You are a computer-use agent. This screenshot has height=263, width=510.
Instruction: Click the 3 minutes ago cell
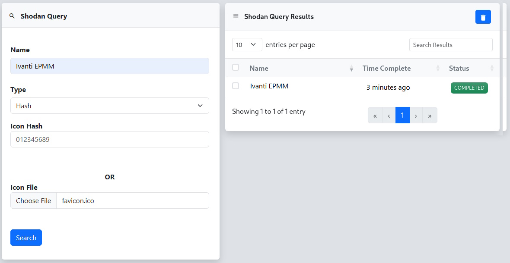[388, 87]
